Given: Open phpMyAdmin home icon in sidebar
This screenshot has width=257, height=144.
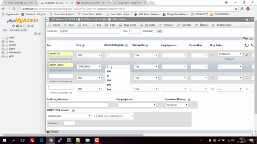Looking at the screenshot, I should 13,26.
